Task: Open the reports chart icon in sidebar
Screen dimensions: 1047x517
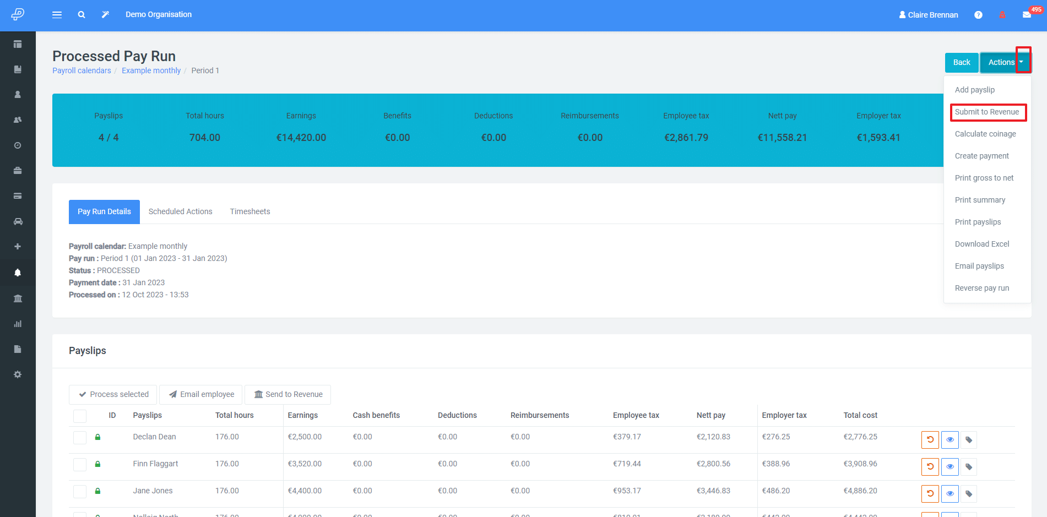Action: [18, 324]
